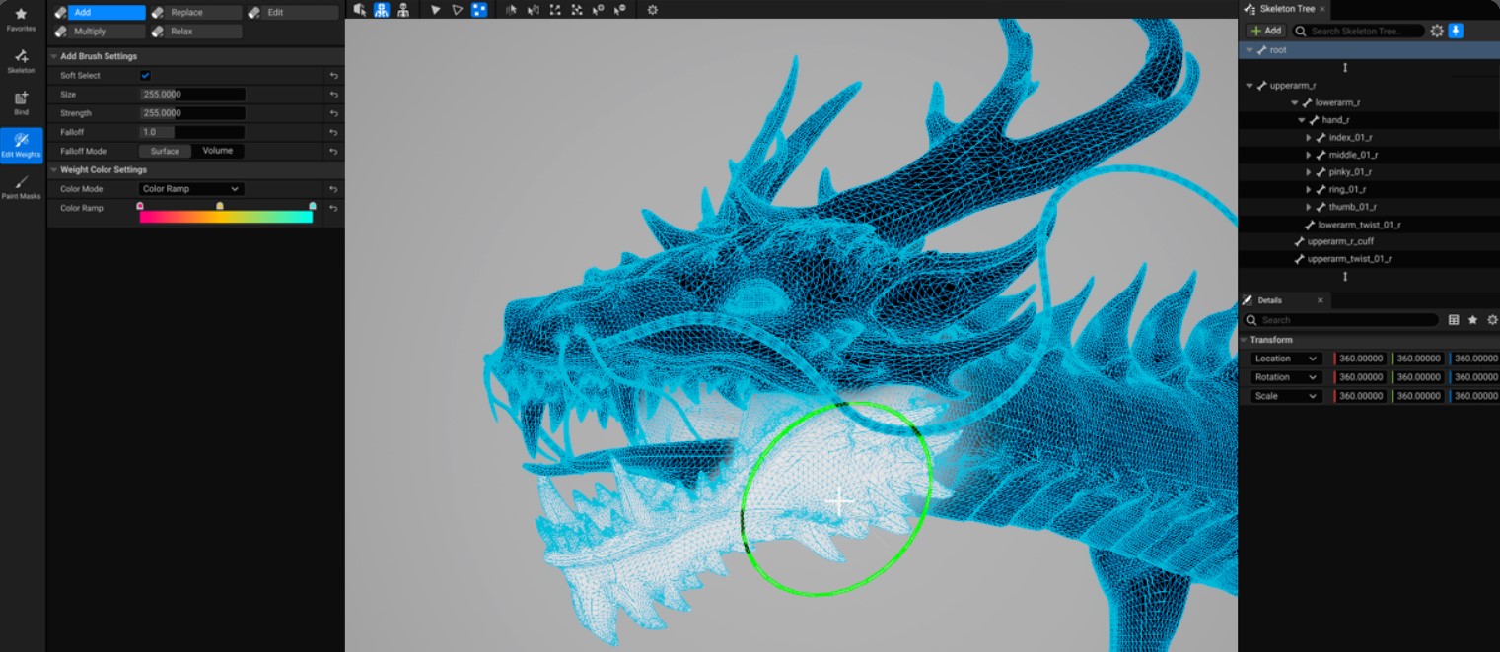
Task: Collapse the root bone in Skeleton Tree
Action: (x=1250, y=50)
